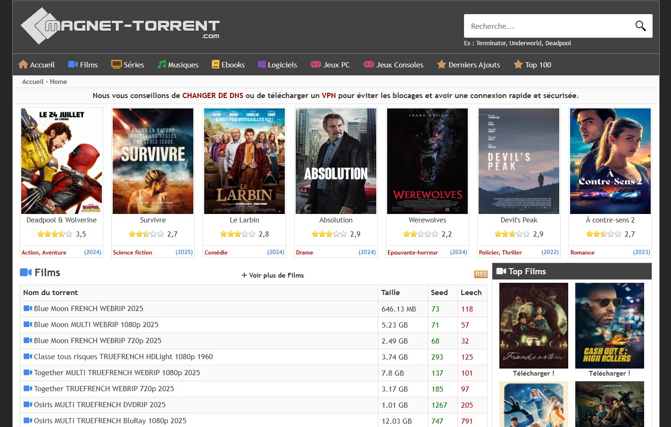This screenshot has width=671, height=427.
Task: Open the Cash Out 2 High Rollers poster
Action: tap(609, 326)
